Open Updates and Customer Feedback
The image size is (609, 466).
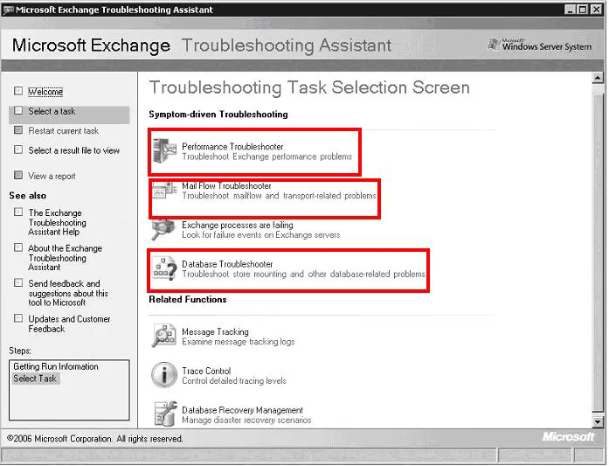click(69, 323)
